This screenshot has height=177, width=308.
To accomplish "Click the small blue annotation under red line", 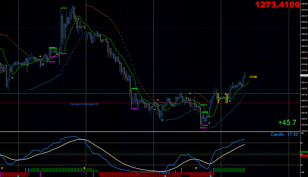I will click(84, 104).
